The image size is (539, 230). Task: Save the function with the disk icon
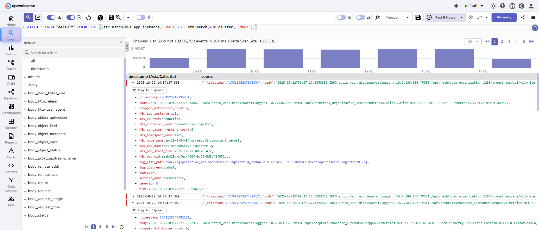[x=418, y=17]
